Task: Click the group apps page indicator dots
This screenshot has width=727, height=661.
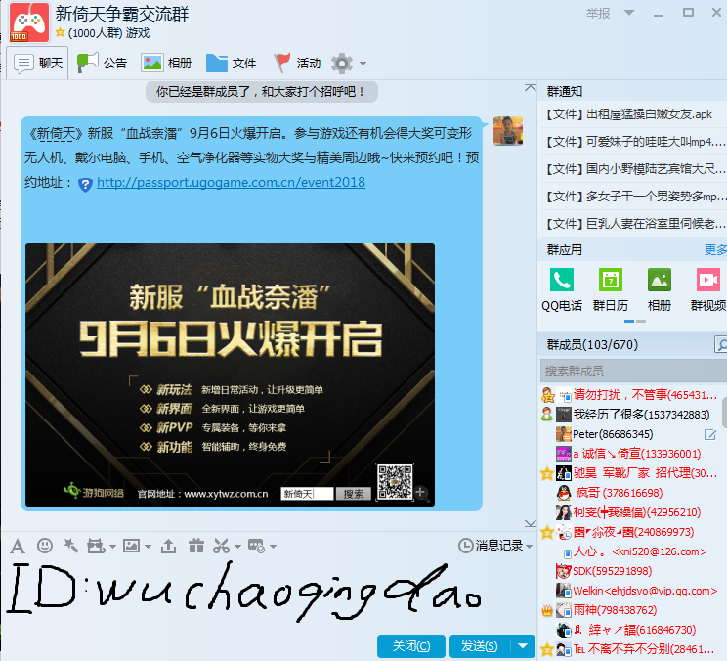Action: pyautogui.click(x=635, y=321)
